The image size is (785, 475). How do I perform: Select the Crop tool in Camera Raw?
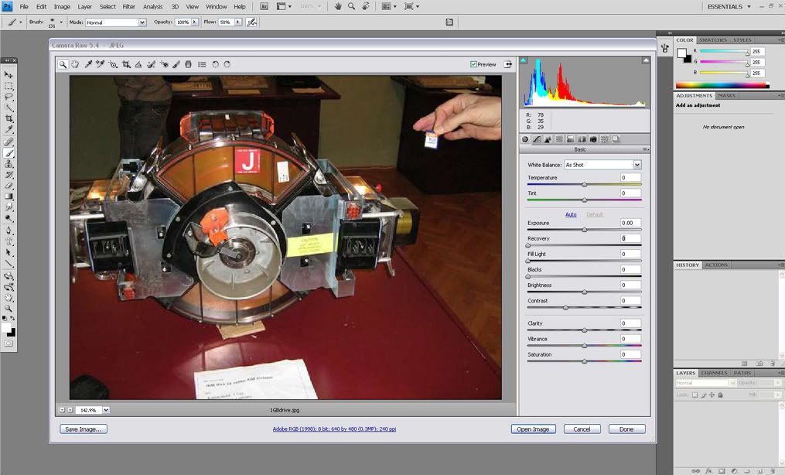(x=125, y=64)
